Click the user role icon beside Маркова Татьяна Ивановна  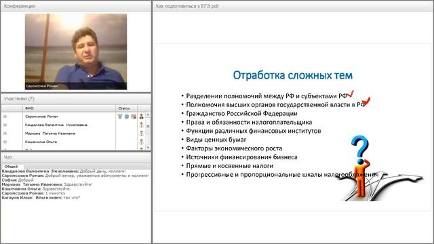142,134
